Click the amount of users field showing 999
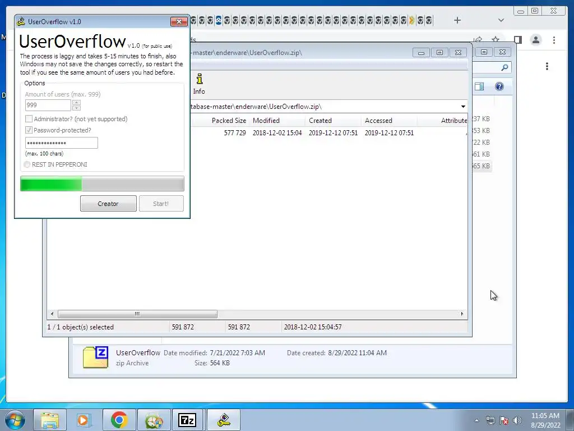This screenshot has height=431, width=574. [48, 105]
